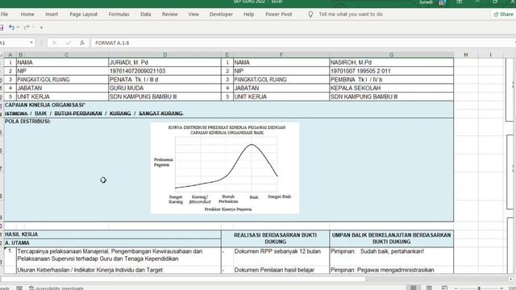Click the user profile avatar picture
This screenshot has height=290, width=516.
[x=442, y=2]
